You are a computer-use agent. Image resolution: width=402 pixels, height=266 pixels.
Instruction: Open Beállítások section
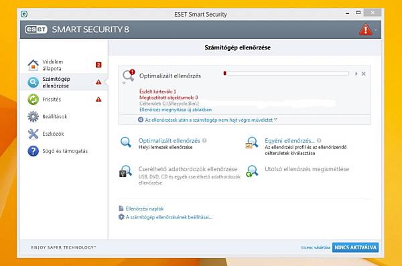64,117
